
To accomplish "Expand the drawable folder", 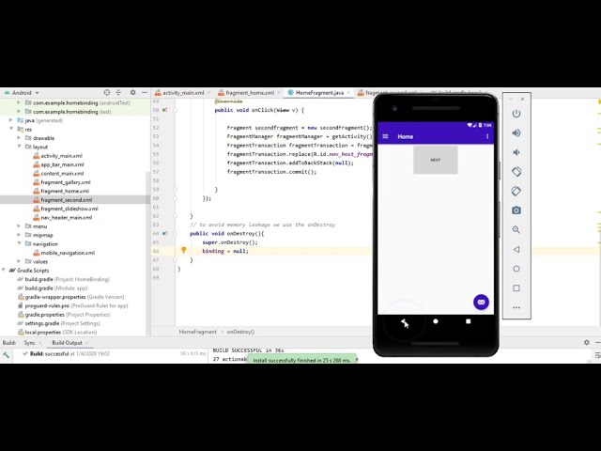I will [x=19, y=138].
